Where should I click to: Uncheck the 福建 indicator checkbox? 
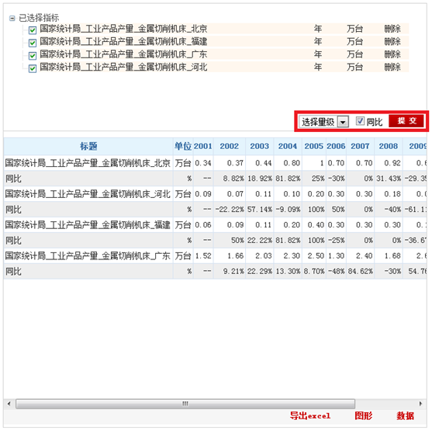[33, 43]
